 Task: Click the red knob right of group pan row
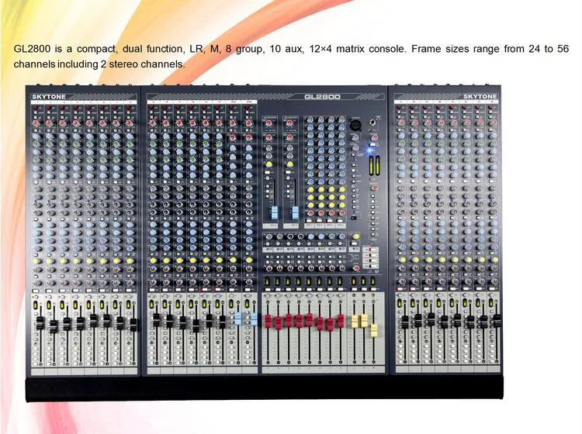point(356,268)
